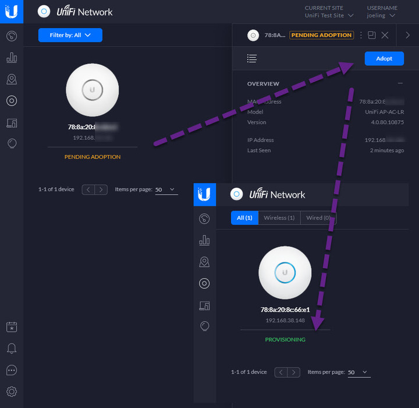
Task: Open the Filter by: All dropdown
Action: pyautogui.click(x=70, y=35)
